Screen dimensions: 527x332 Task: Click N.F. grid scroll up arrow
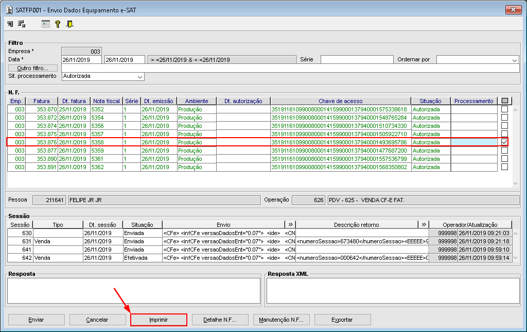coord(516,110)
